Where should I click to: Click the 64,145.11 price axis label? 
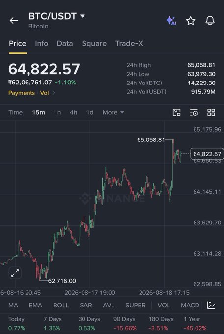[x=207, y=192]
